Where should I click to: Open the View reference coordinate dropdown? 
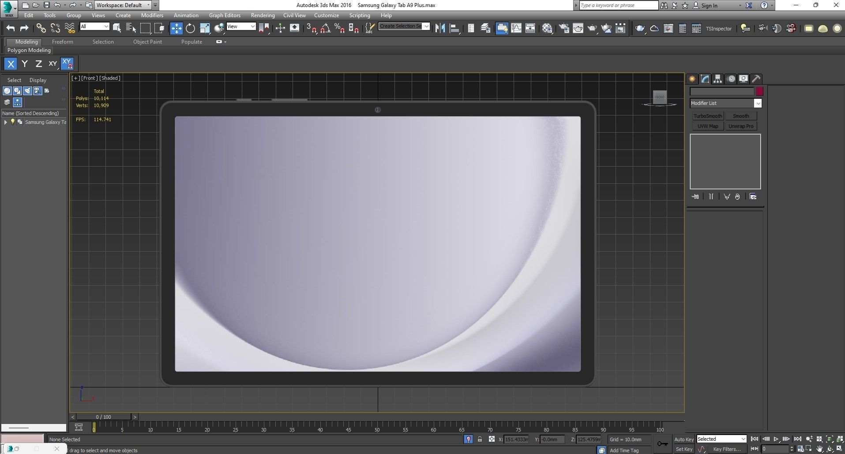(x=241, y=26)
